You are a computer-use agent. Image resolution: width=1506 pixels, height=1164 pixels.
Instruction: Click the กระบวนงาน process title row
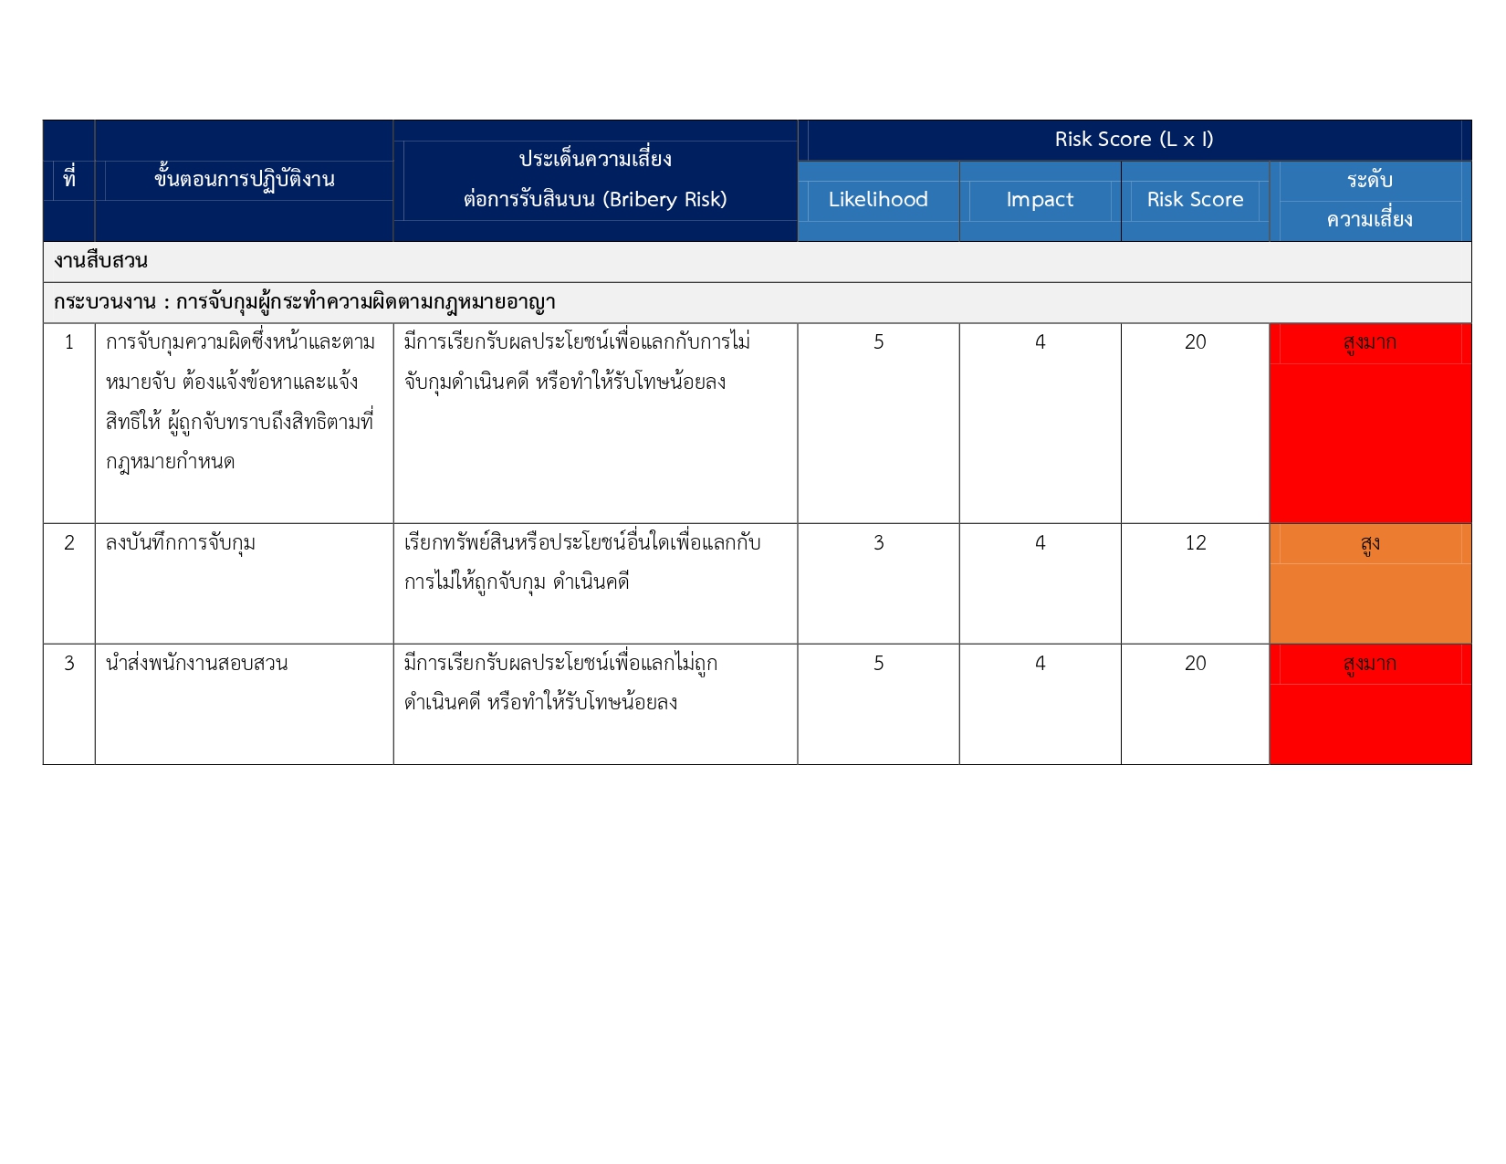tap(304, 302)
